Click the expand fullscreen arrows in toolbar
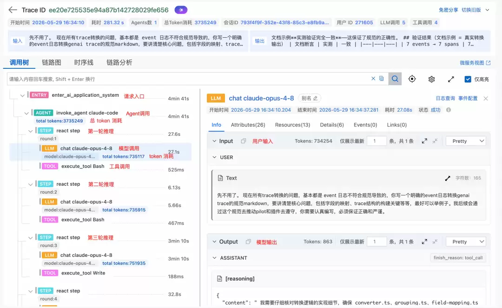 (x=451, y=79)
